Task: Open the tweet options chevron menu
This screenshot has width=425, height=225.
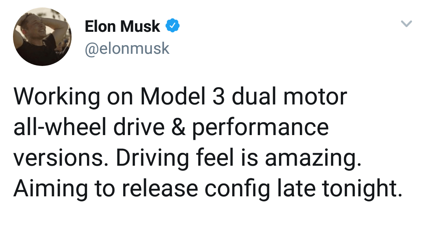Action: pyautogui.click(x=406, y=24)
